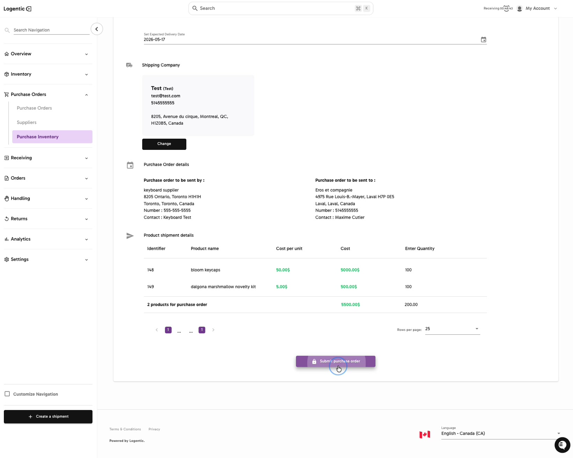
Task: Expand the Settings menu chevron
Action: coord(86,260)
